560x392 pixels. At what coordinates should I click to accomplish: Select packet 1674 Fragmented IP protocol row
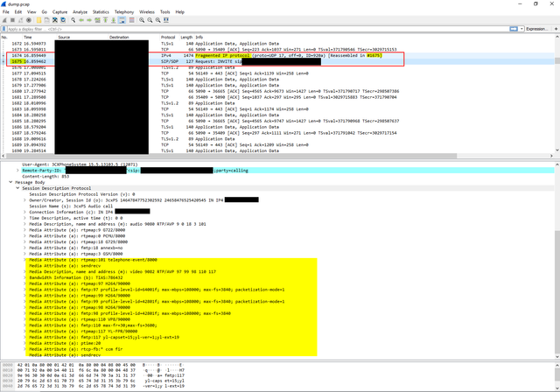pos(277,56)
